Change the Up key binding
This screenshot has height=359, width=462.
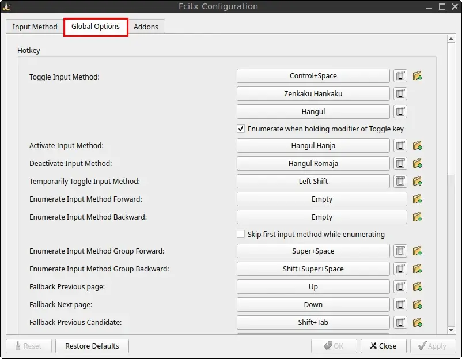coord(313,287)
